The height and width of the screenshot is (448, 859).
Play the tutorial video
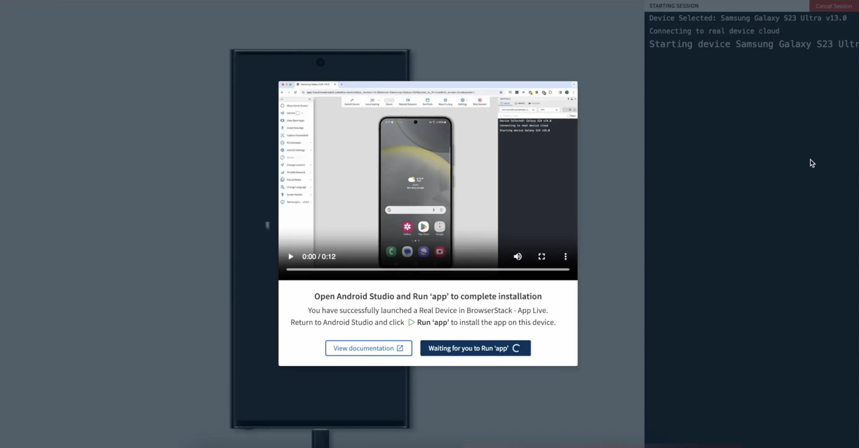(x=291, y=256)
